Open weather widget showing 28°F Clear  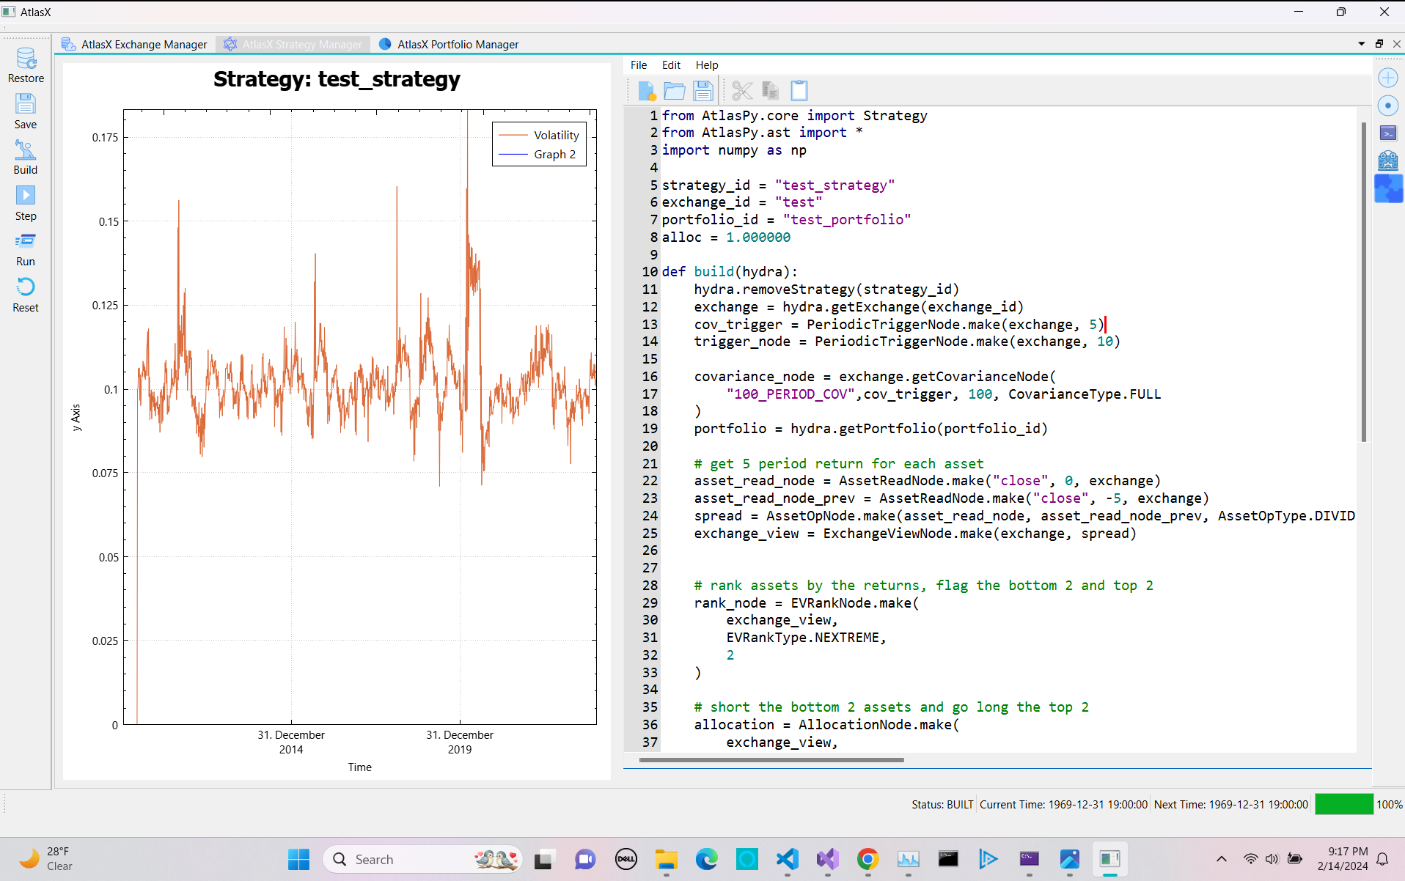click(45, 859)
